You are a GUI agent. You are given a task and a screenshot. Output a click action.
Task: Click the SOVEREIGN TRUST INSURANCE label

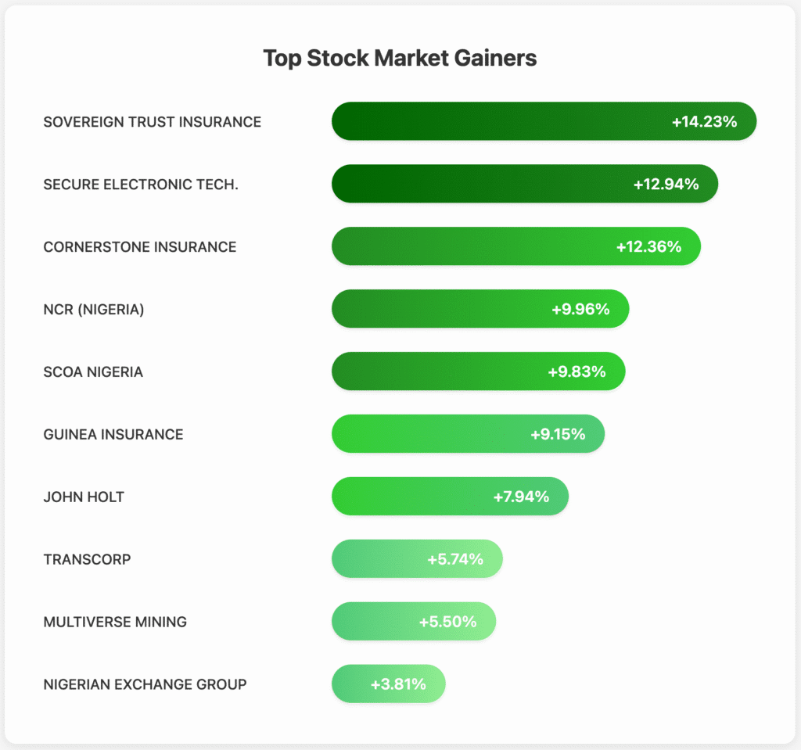(x=153, y=122)
